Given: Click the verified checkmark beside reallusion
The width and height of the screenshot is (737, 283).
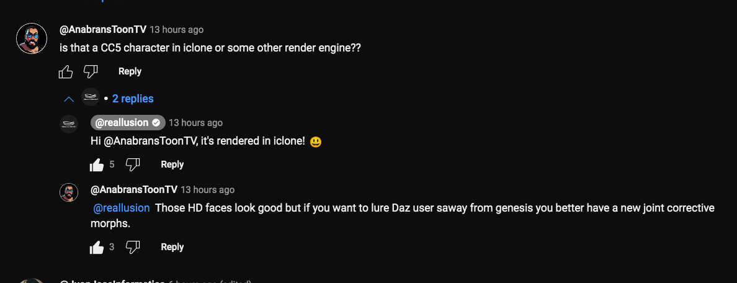Looking at the screenshot, I should pyautogui.click(x=156, y=123).
